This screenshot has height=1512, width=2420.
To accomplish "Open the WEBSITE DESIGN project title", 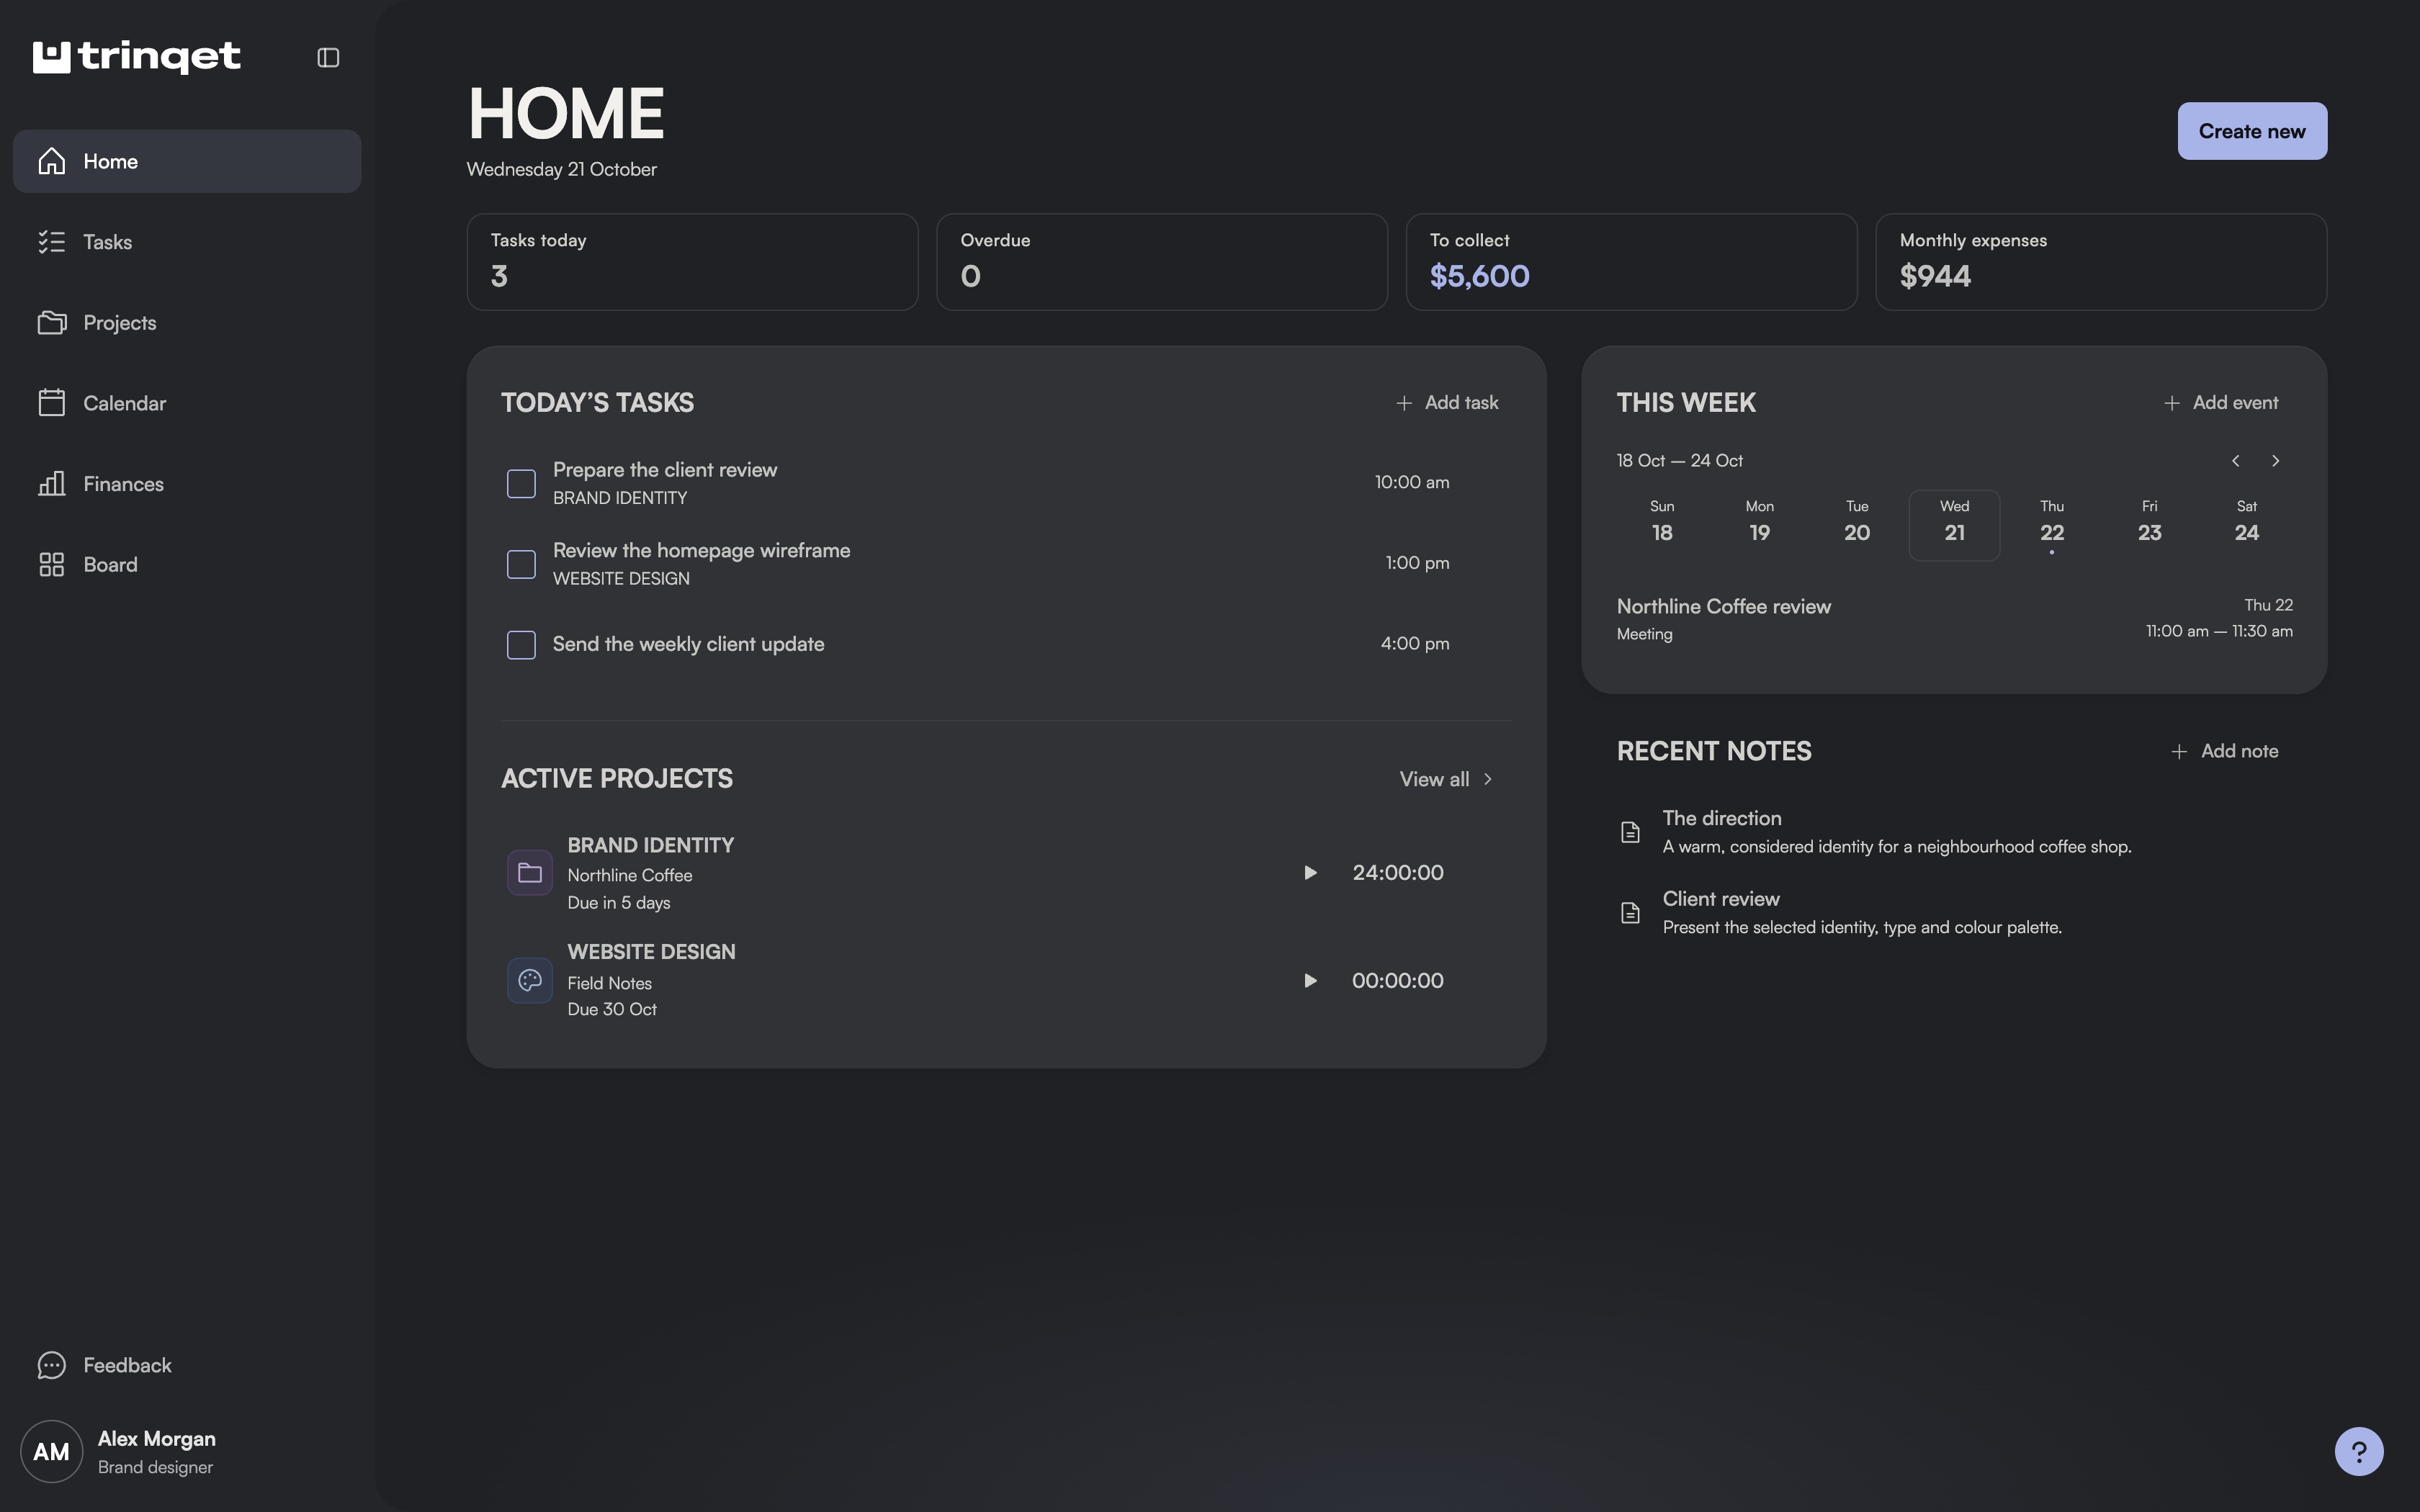I will [x=651, y=952].
